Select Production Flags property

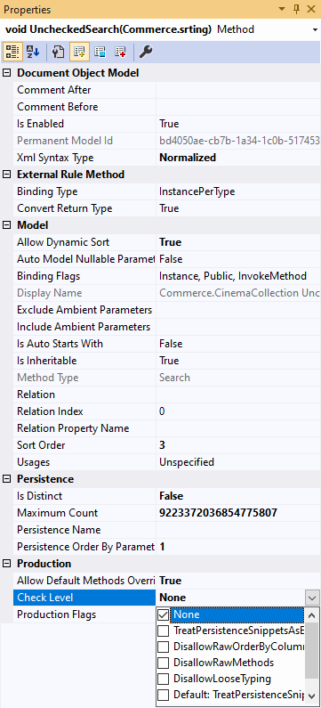coord(84,614)
